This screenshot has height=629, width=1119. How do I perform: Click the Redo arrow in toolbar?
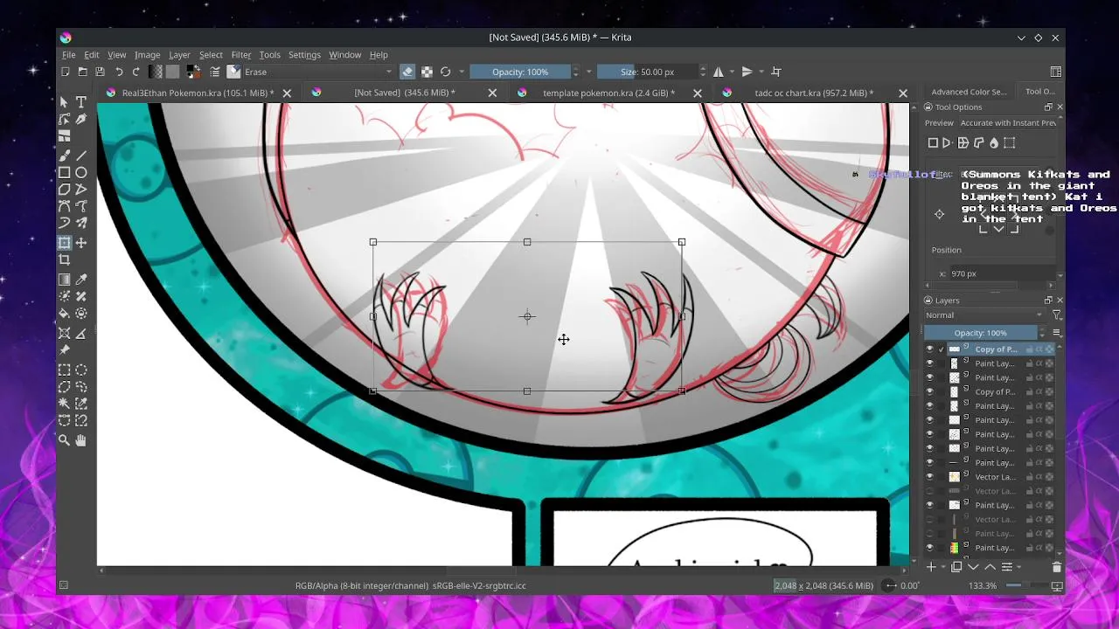[136, 72]
